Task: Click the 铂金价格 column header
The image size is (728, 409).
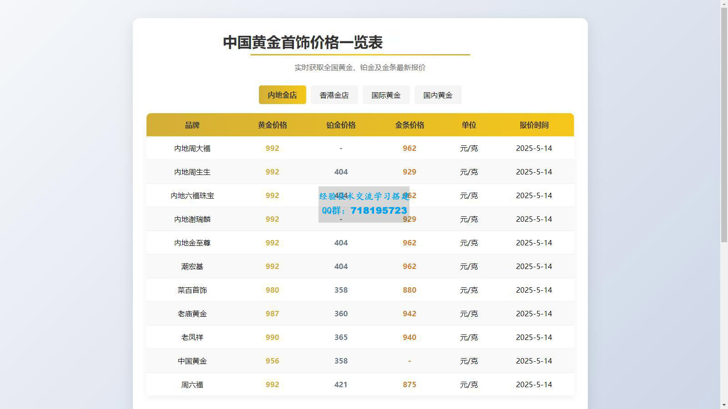Action: pyautogui.click(x=341, y=125)
